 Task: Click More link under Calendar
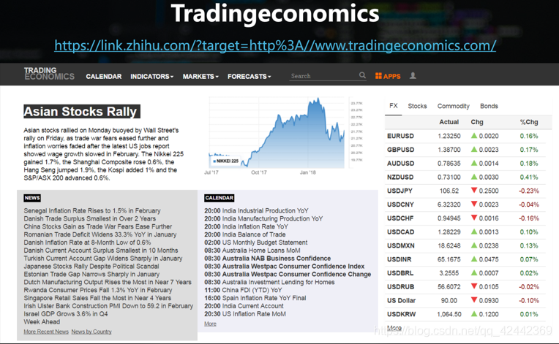(210, 324)
